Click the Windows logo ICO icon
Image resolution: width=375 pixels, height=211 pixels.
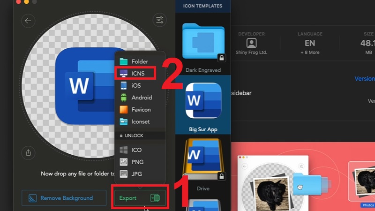click(x=124, y=150)
